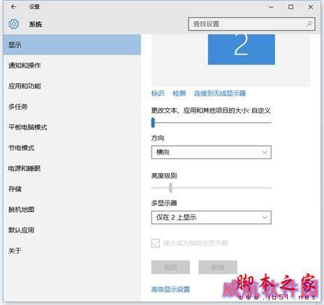Viewport: 324px width, 305px height.
Task: Expand the 多显示器 dropdown
Action: point(211,218)
